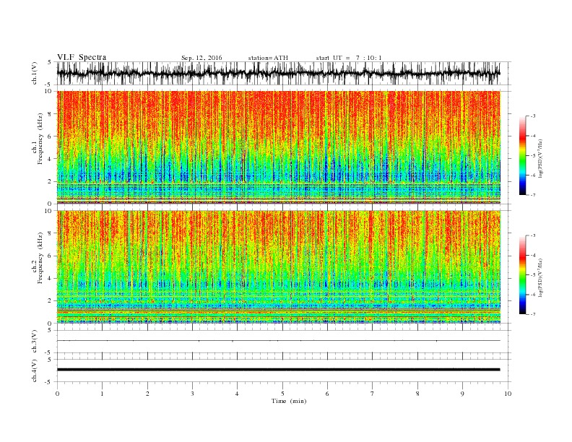Click the "start UT = 7 :10: 1" label
The height and width of the screenshot is (442, 572).
349,58
